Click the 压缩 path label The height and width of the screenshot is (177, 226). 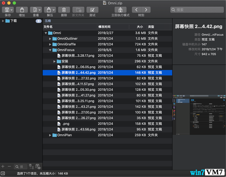point(48,21)
